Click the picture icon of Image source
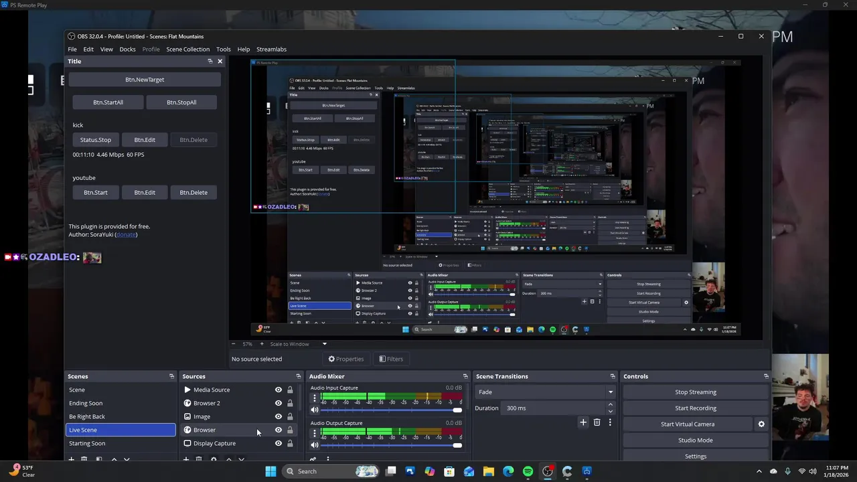This screenshot has width=857, height=482. [187, 416]
